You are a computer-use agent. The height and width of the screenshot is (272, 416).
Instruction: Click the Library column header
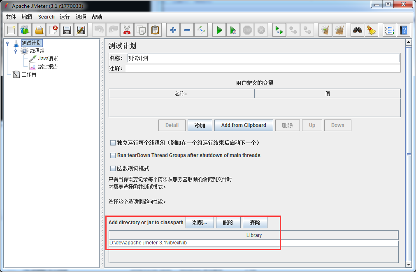pyautogui.click(x=253, y=235)
